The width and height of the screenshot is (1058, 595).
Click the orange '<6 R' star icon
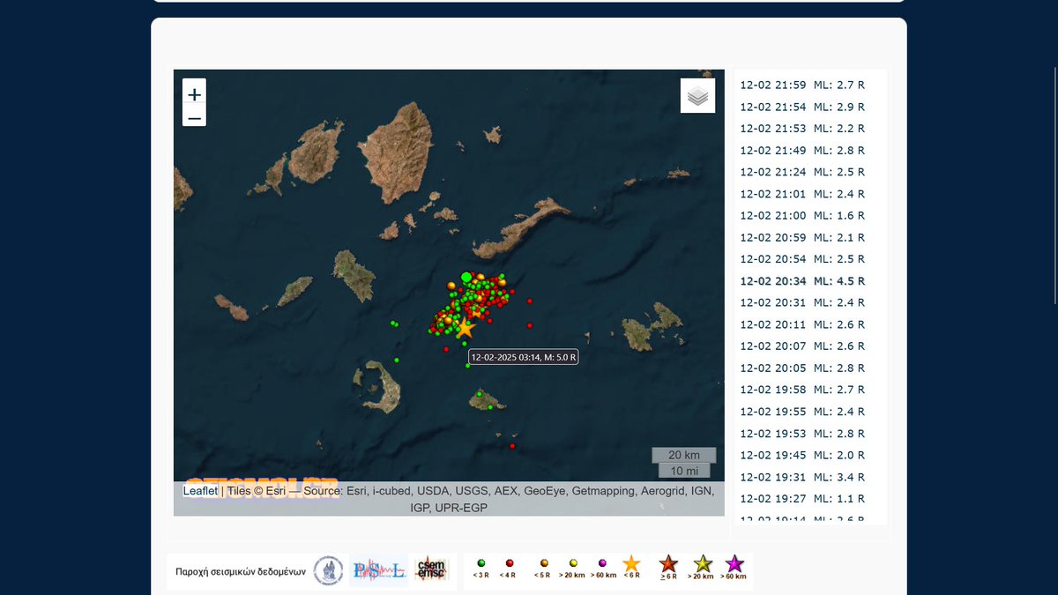click(x=632, y=562)
